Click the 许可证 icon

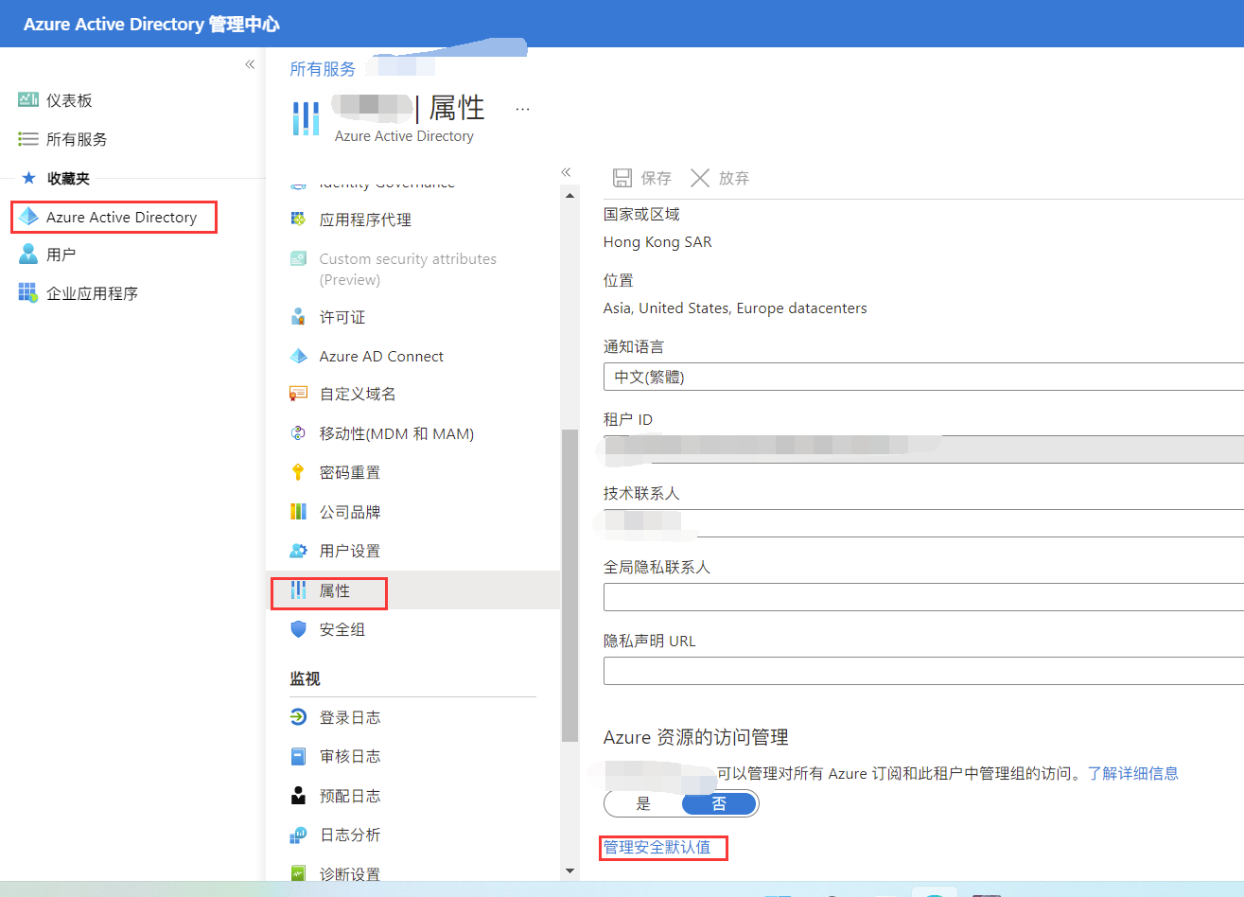(x=298, y=317)
